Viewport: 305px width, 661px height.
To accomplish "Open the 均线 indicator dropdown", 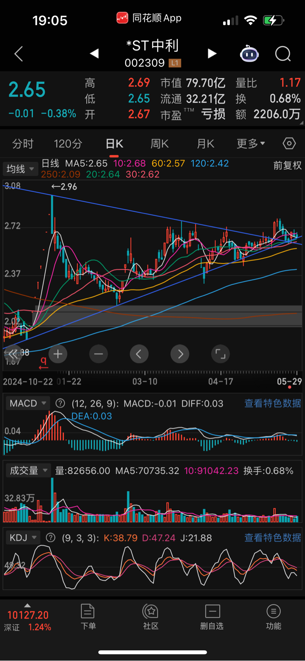I will tap(20, 169).
